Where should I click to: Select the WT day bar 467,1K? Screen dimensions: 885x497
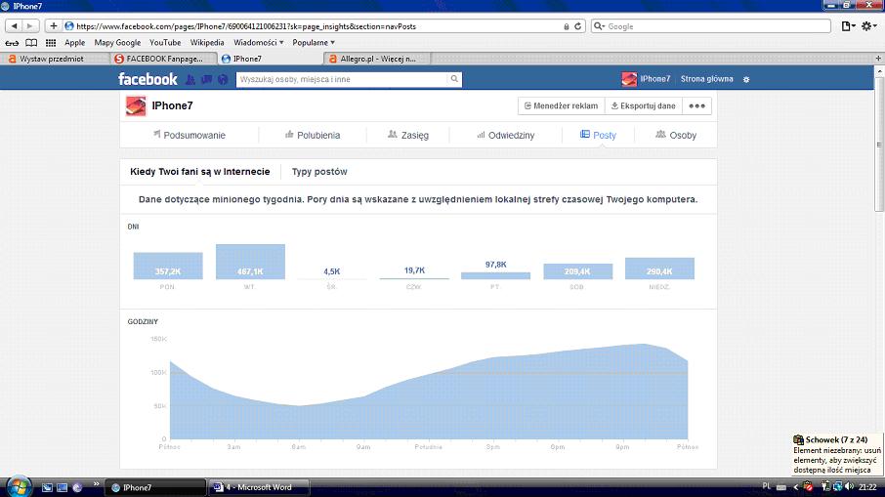pyautogui.click(x=250, y=262)
